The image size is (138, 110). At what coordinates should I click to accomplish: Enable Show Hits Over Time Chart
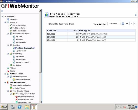coord(48,24)
